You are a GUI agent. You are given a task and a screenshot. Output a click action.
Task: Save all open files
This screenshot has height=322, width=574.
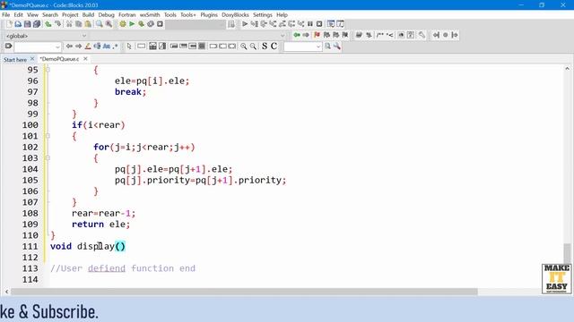pos(37,24)
